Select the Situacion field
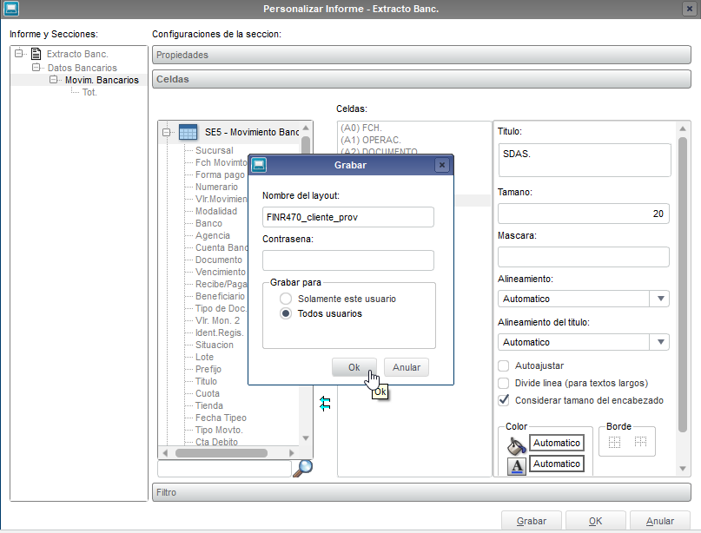Viewport: 701px width, 533px height. 215,345
